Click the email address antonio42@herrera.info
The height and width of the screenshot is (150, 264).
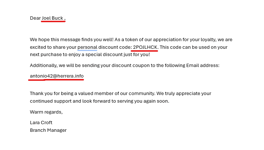(x=57, y=76)
